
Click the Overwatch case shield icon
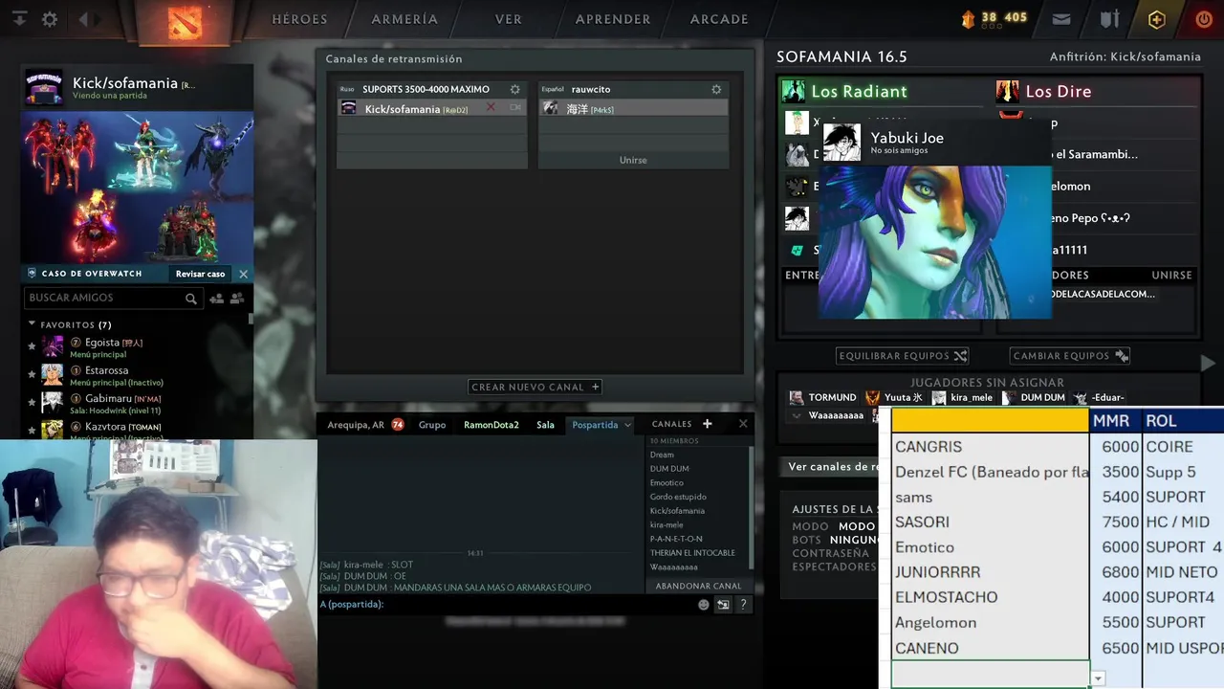tap(32, 274)
